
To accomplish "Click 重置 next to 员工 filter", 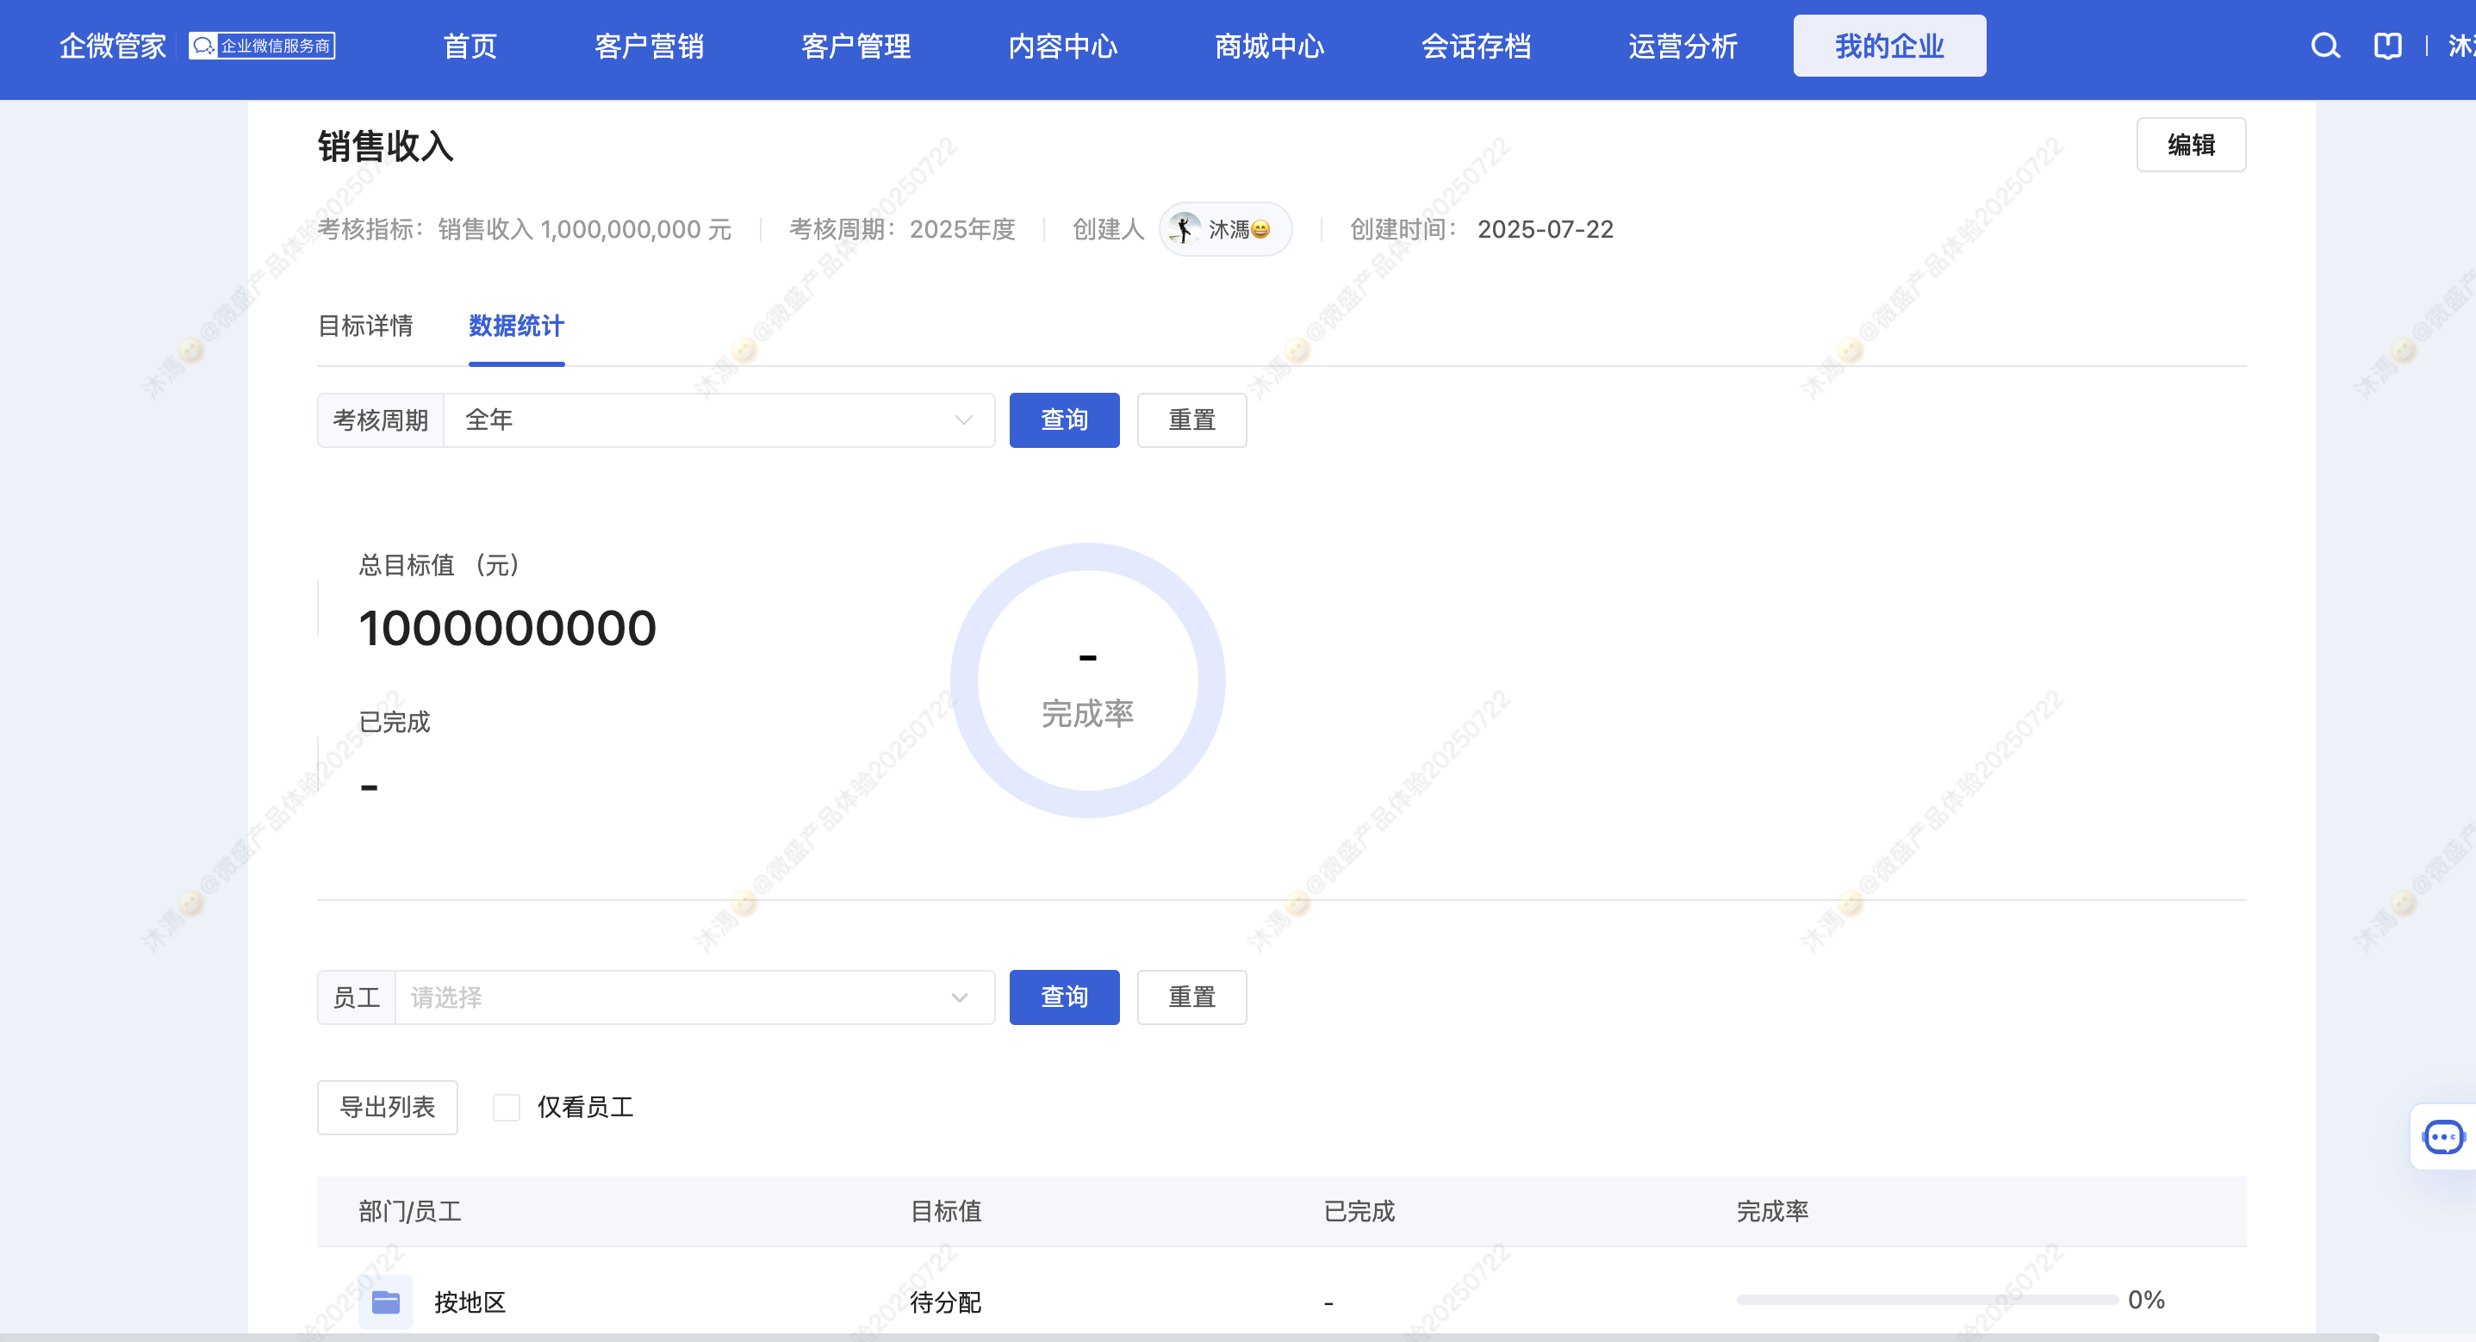I will click(x=1191, y=997).
